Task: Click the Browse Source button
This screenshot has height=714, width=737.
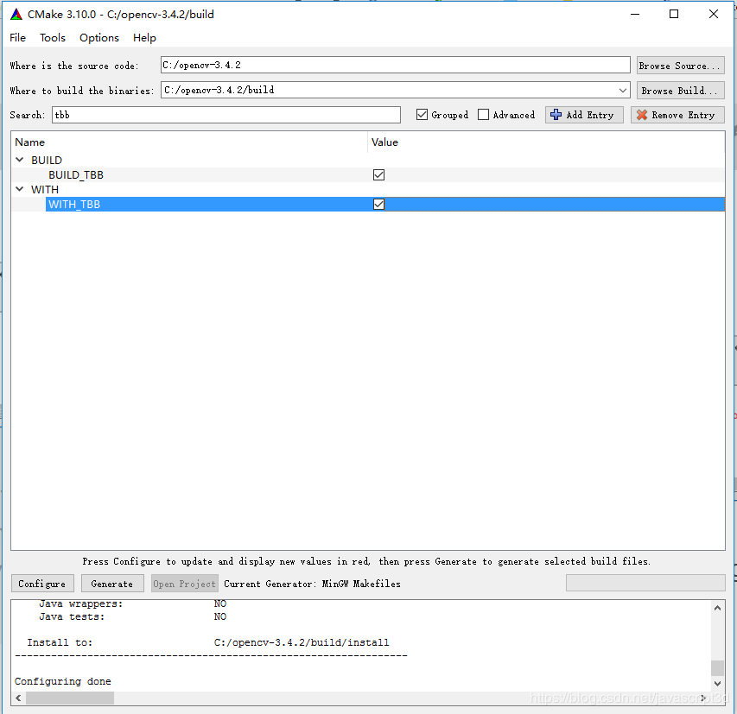Action: [680, 66]
